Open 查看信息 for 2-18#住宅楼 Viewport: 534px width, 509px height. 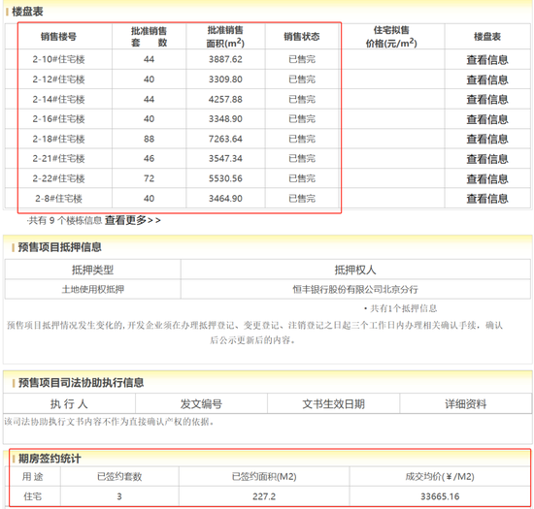tap(487, 139)
